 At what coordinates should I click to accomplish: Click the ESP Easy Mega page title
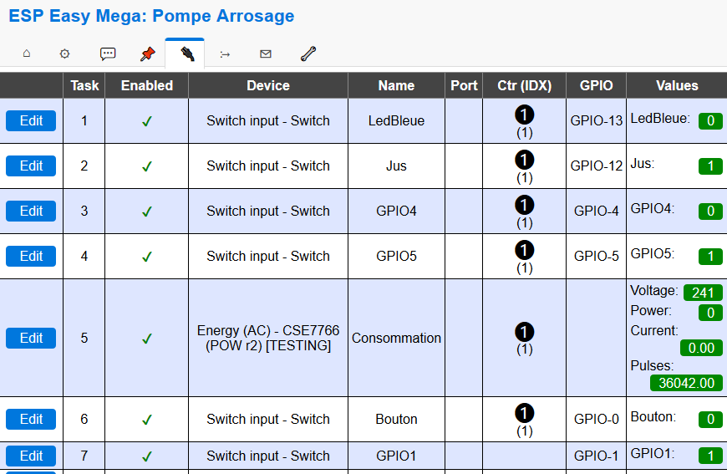[151, 16]
